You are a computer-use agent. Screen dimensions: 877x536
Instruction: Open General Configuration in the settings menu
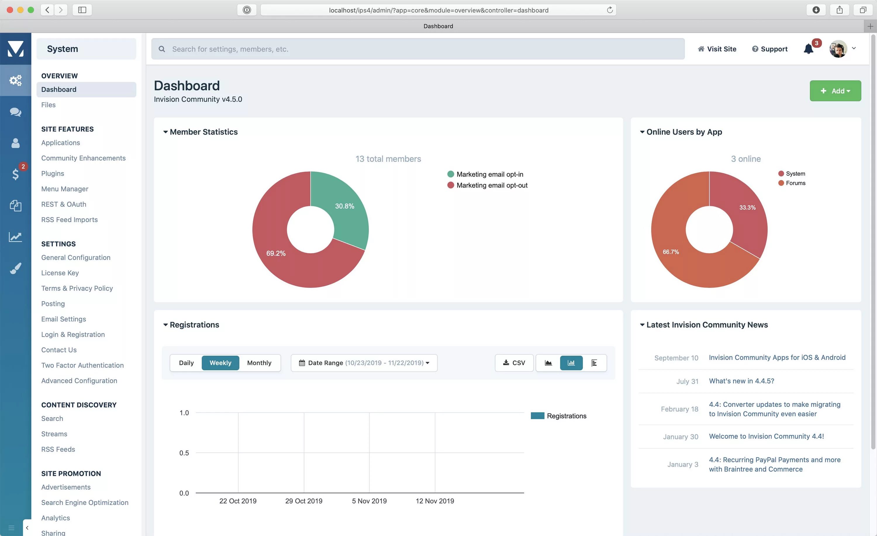click(76, 257)
